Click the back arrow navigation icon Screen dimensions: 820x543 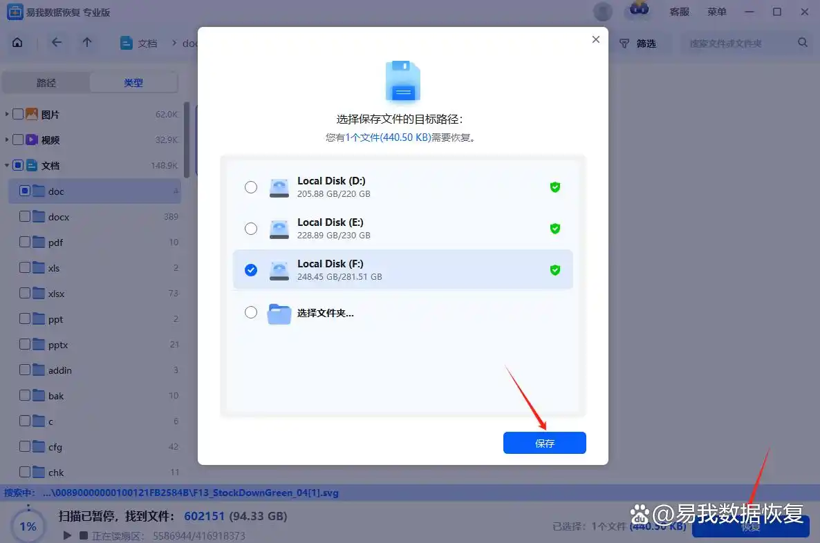coord(56,42)
